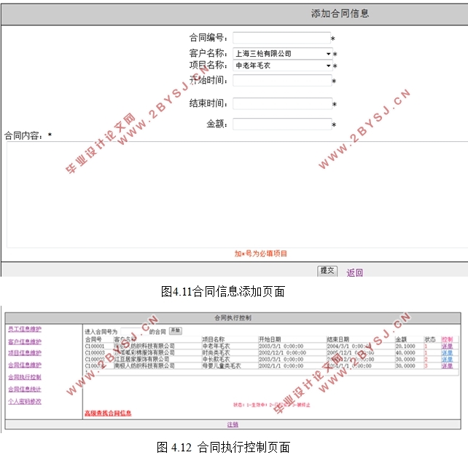The image size is (468, 455).
Task: Click the 合同编号 input field
Action: (281, 38)
